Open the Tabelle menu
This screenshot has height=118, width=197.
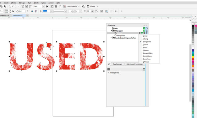[36, 3]
